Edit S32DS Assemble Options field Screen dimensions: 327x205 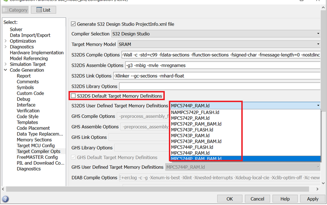click(223, 65)
